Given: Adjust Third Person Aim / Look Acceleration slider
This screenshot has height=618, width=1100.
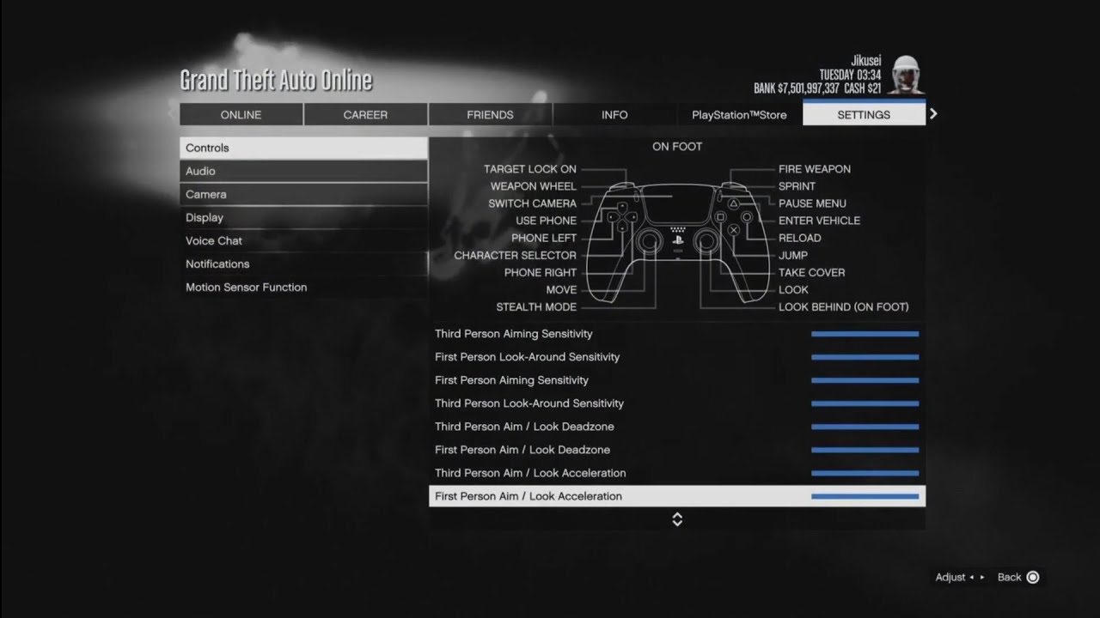Looking at the screenshot, I should pyautogui.click(x=865, y=473).
